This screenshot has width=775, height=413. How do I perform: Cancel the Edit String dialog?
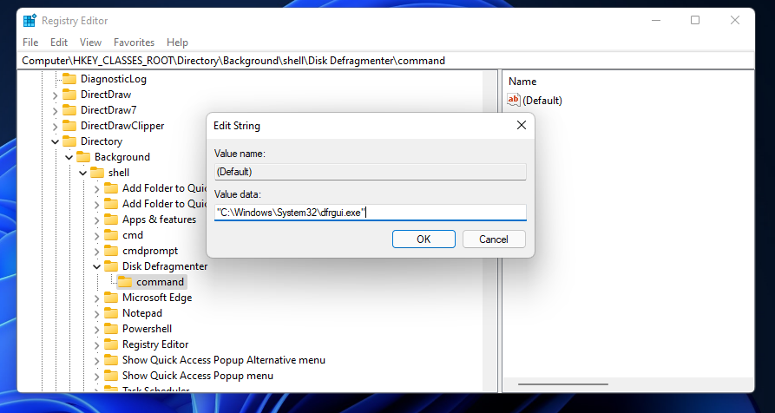(x=494, y=239)
